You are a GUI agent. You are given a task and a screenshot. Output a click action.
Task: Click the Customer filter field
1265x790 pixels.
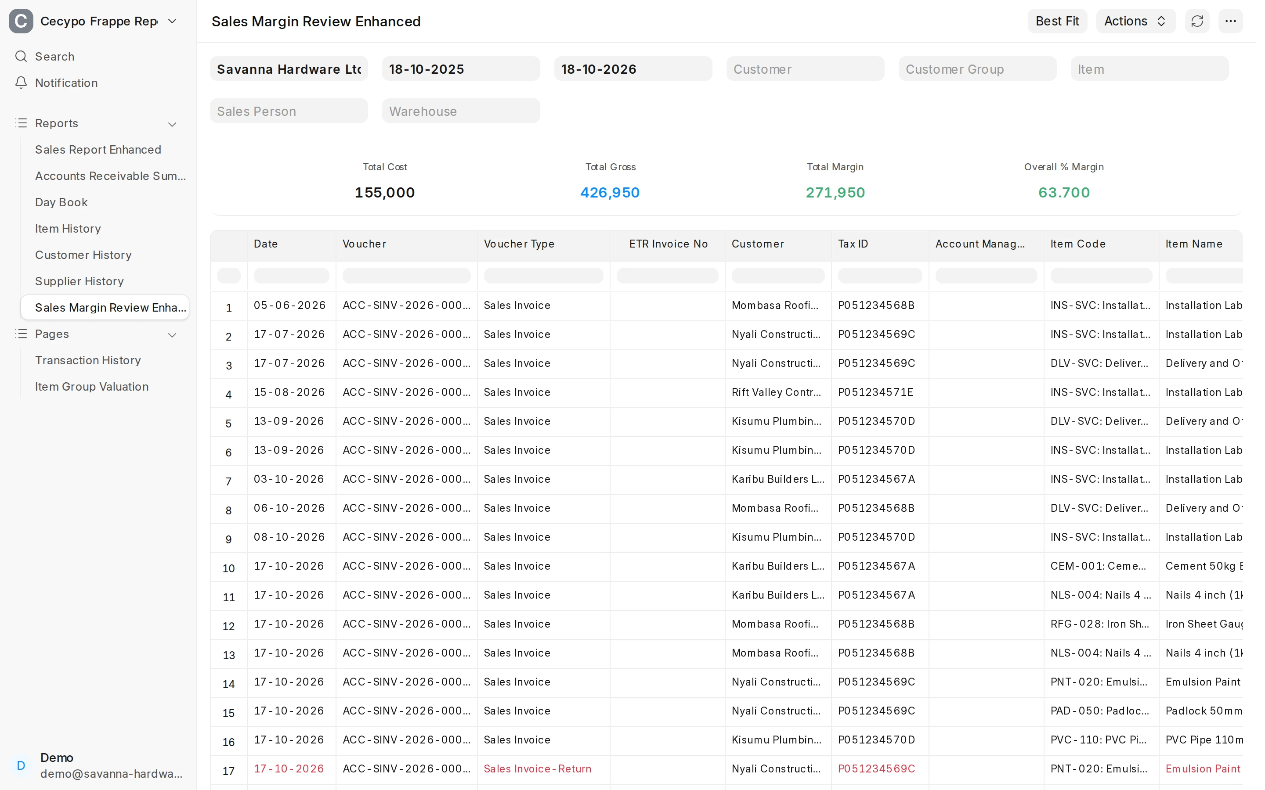(x=805, y=69)
